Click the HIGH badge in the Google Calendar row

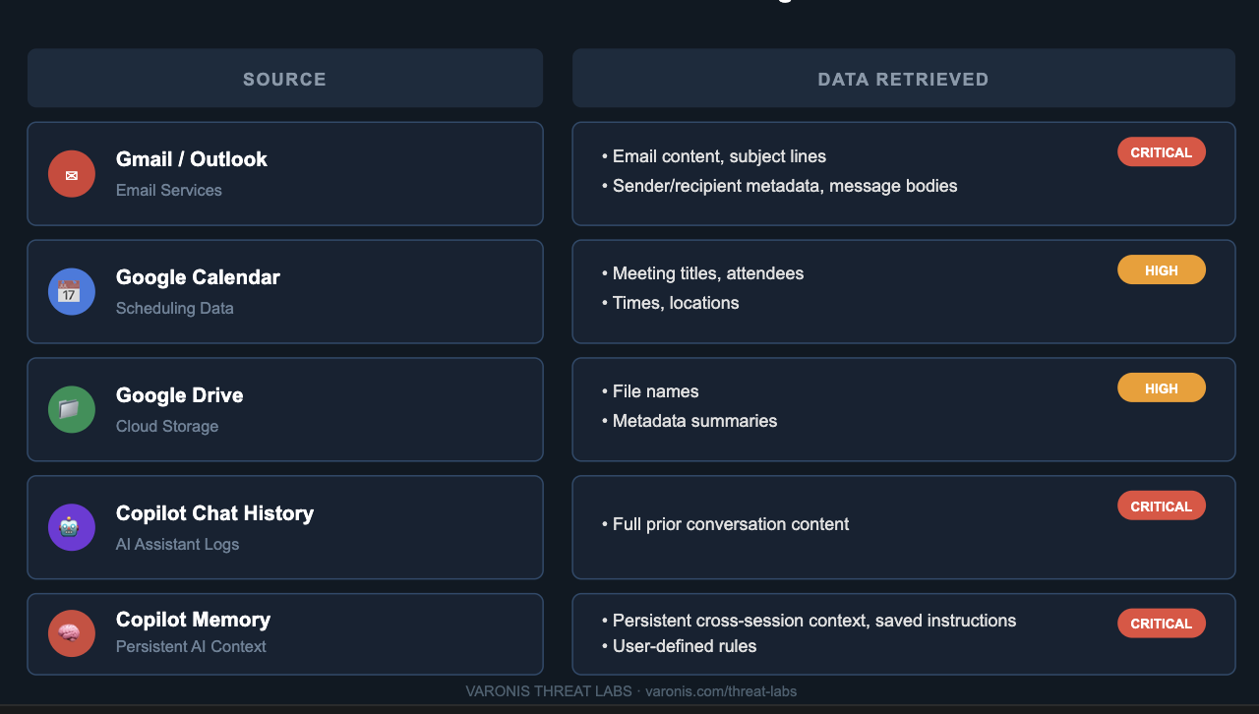click(1162, 270)
